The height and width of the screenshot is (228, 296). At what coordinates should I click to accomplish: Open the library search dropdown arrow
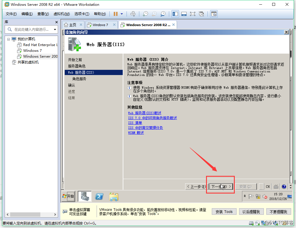point(55,30)
